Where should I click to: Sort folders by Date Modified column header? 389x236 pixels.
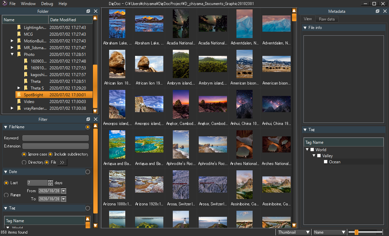[x=70, y=20]
